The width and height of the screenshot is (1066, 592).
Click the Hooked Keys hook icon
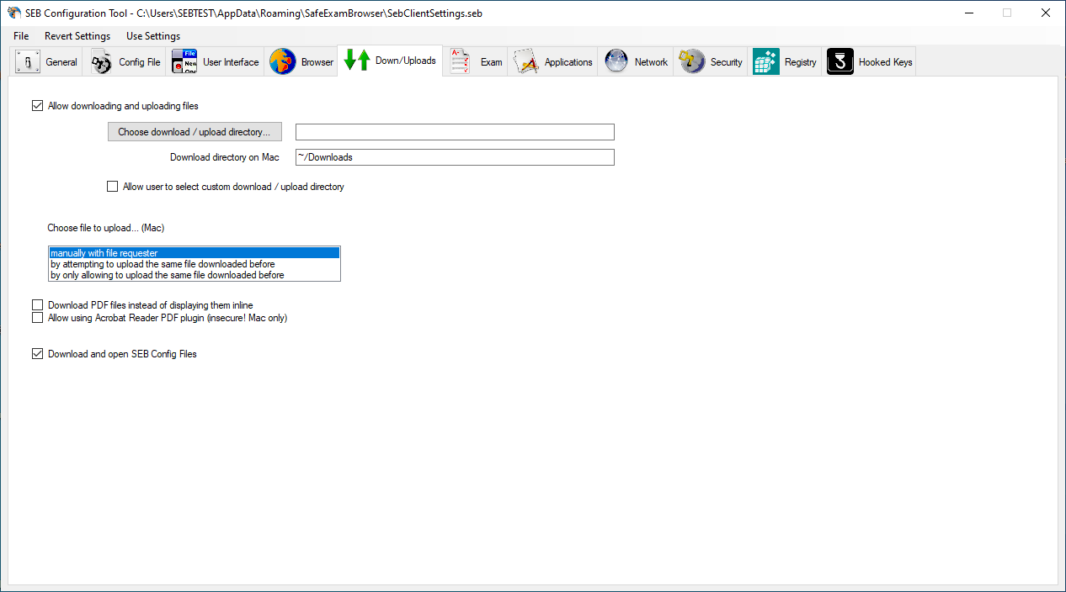click(840, 62)
